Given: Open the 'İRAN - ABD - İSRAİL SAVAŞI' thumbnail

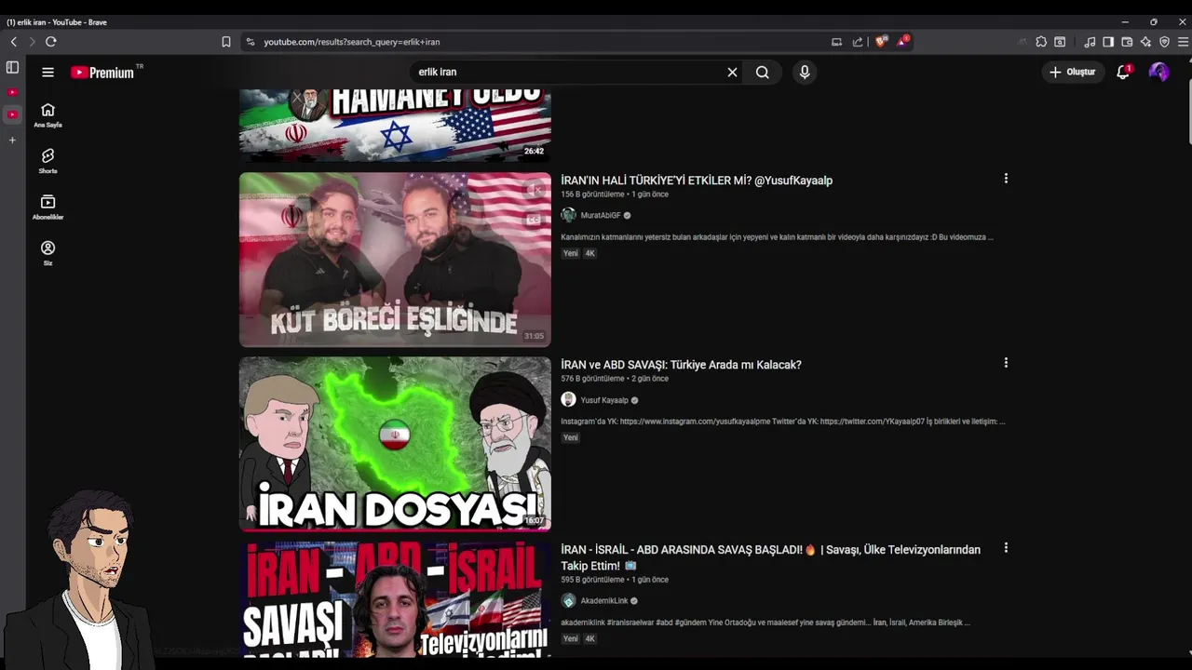Looking at the screenshot, I should pos(395,599).
